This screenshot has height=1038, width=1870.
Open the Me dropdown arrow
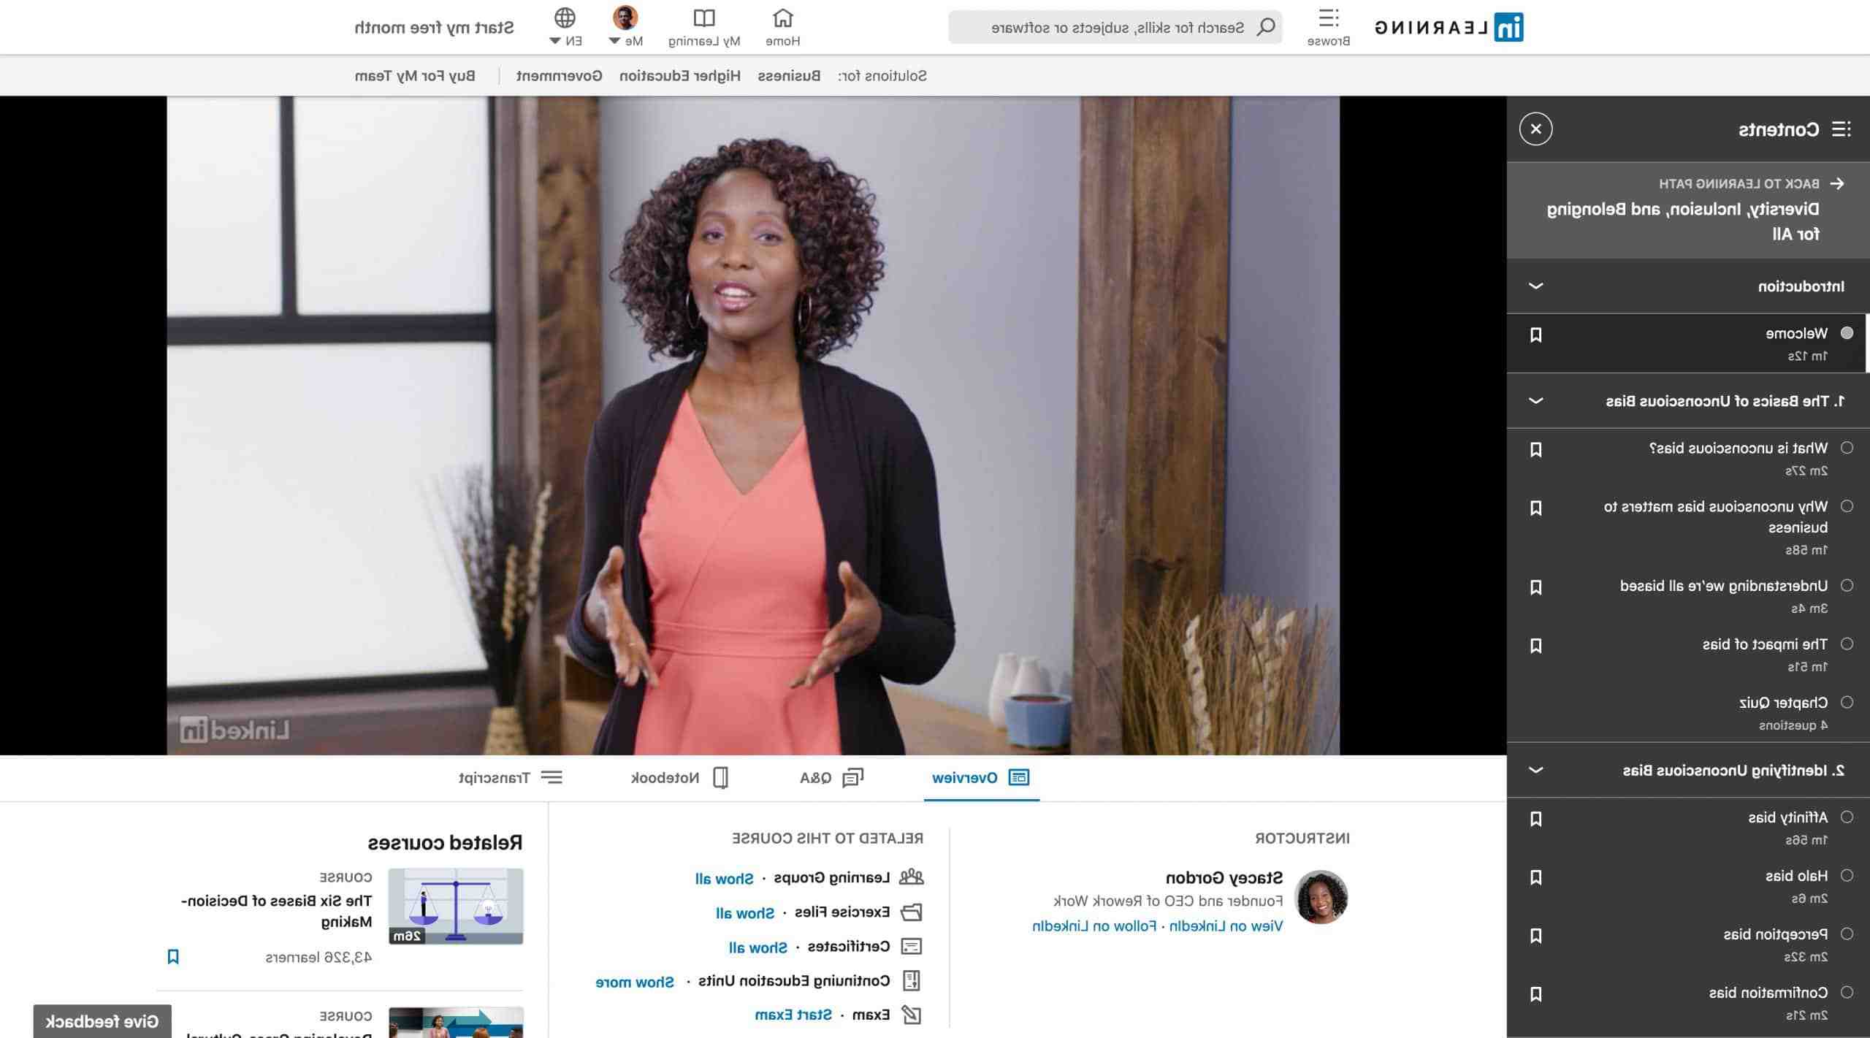tap(614, 41)
